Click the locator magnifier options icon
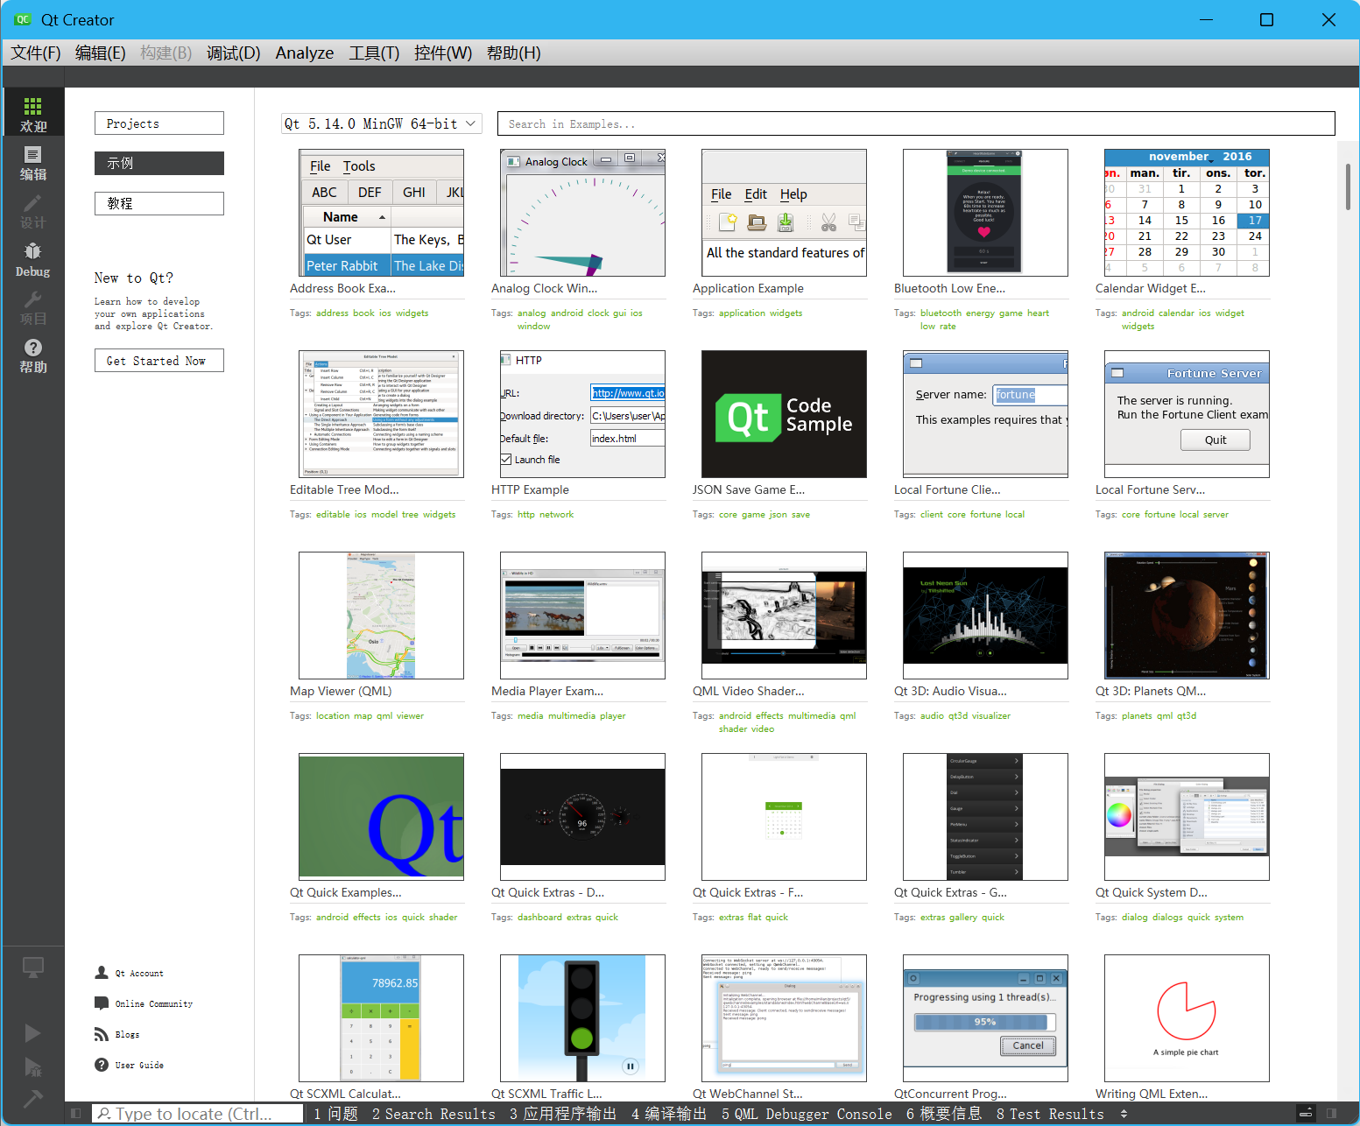1360x1126 pixels. coord(104,1114)
